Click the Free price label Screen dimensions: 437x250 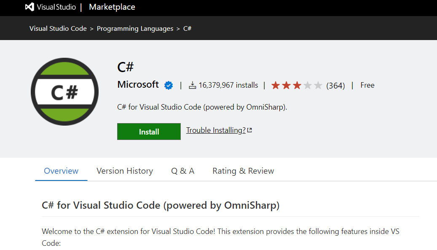click(x=367, y=85)
